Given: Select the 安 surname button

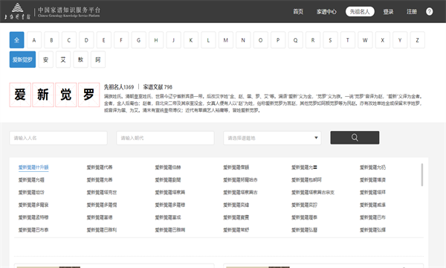Looking at the screenshot, I should 46,60.
